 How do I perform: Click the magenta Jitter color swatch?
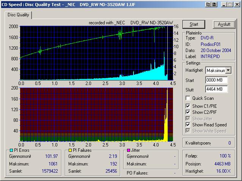[x=129, y=150]
